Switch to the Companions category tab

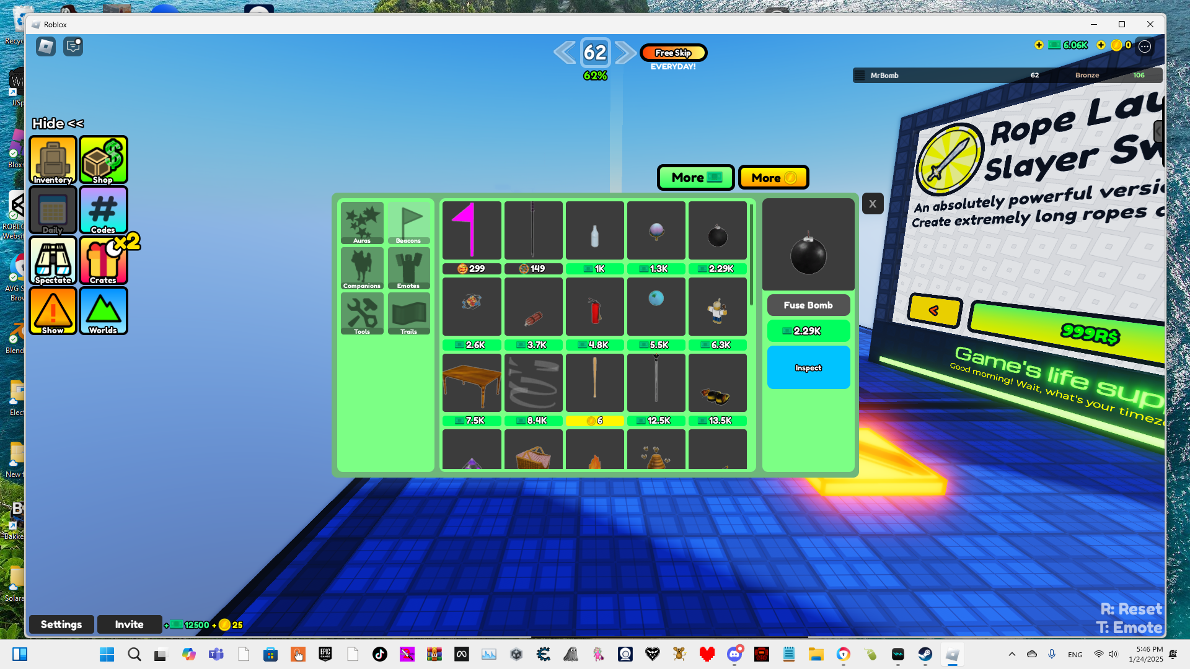[x=362, y=268]
